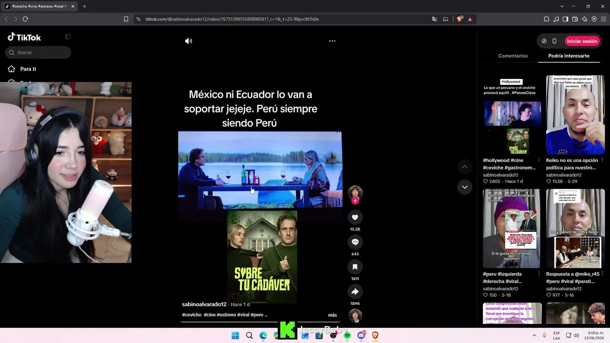Open the Para ti feed
The width and height of the screenshot is (610, 343).
click(x=22, y=69)
